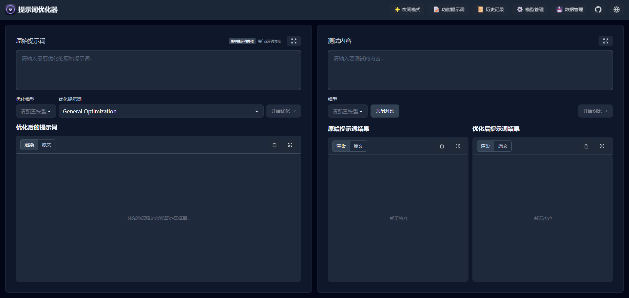Open 模型管理 settings
This screenshot has height=298, width=629.
pos(530,9)
